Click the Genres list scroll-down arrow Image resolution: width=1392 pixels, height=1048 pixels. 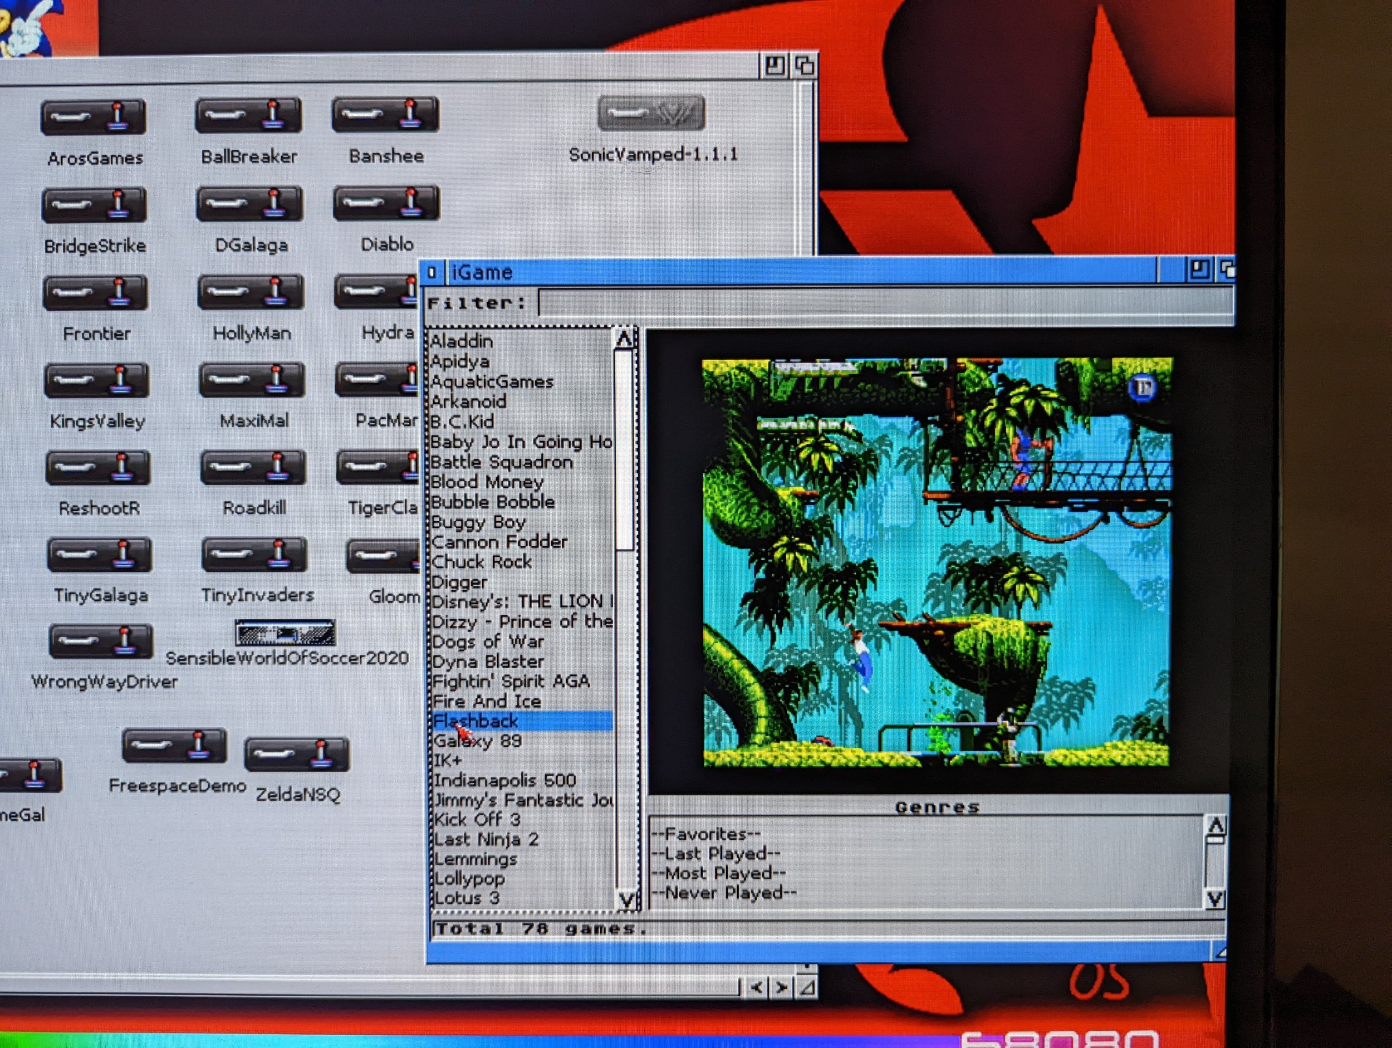pos(1216,899)
